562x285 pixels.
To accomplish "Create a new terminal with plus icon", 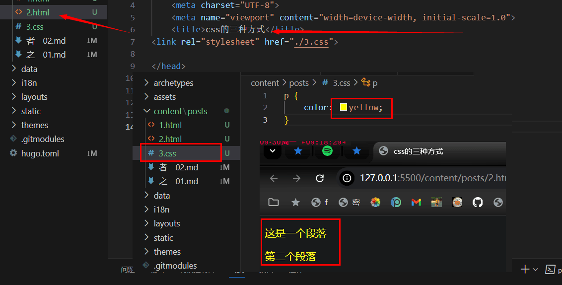I will [525, 269].
